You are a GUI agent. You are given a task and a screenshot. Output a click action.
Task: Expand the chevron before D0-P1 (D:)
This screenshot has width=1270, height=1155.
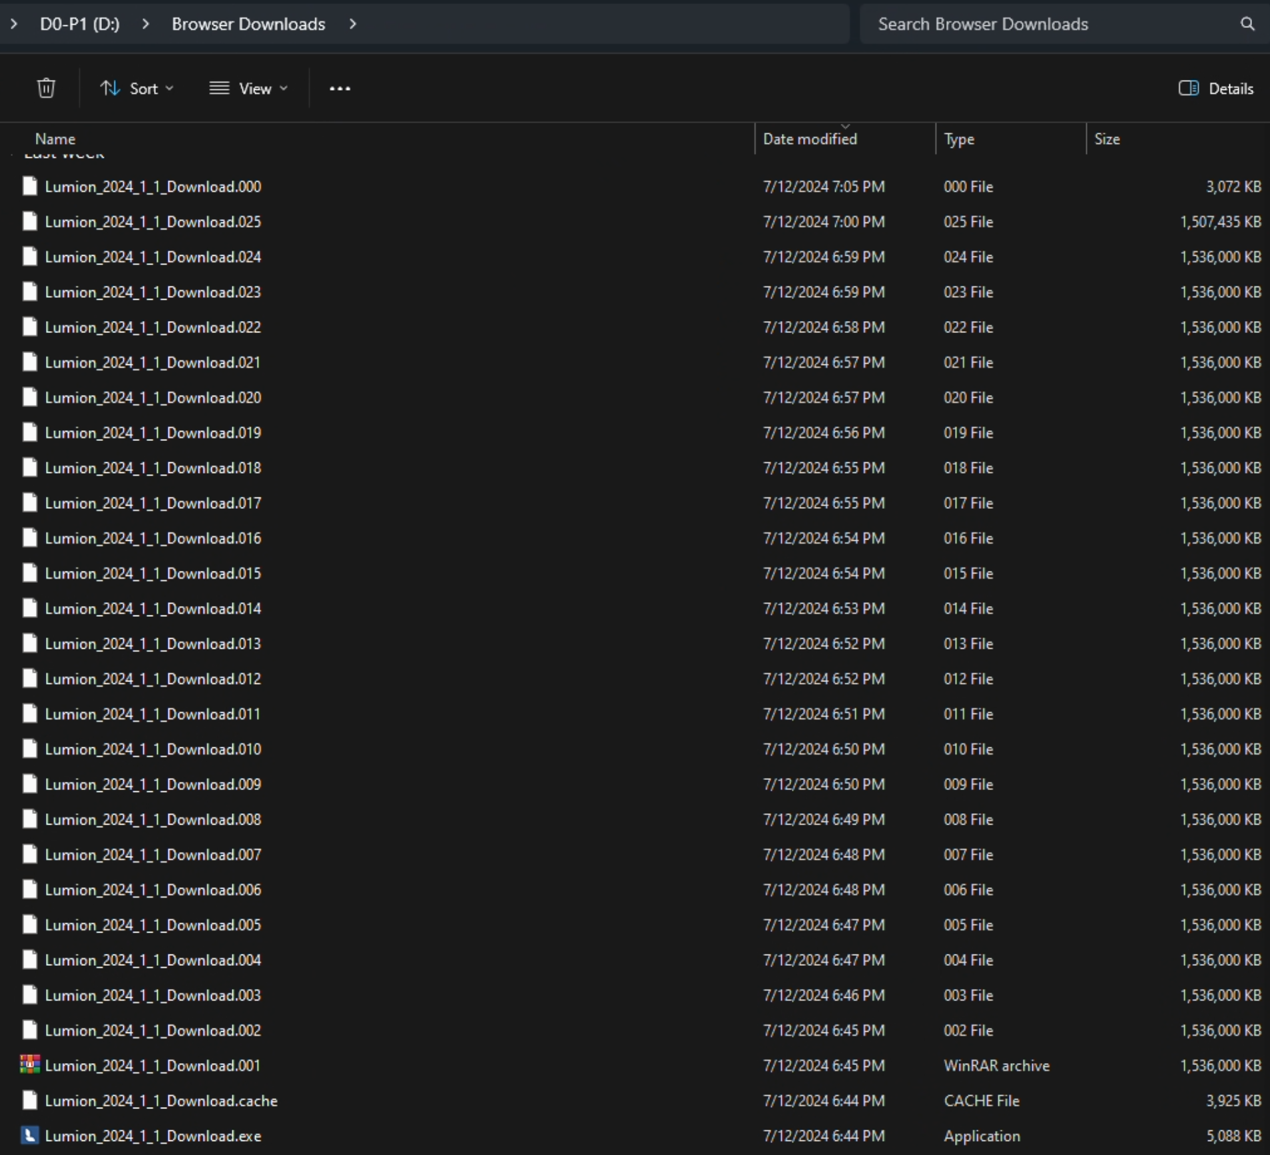tap(14, 24)
